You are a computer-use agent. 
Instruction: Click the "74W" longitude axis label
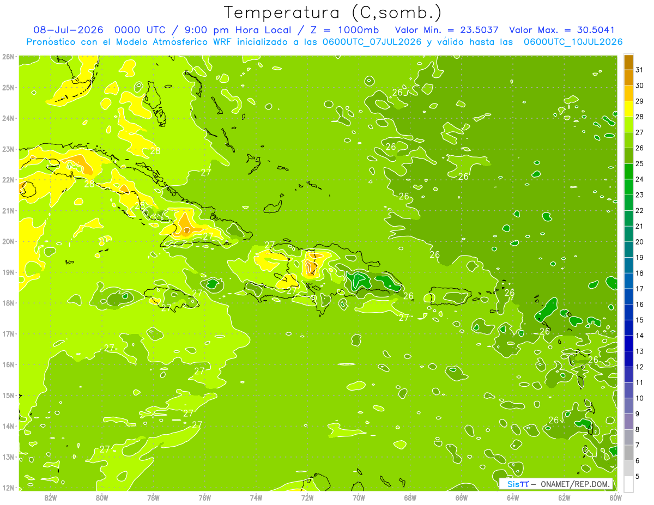256,497
